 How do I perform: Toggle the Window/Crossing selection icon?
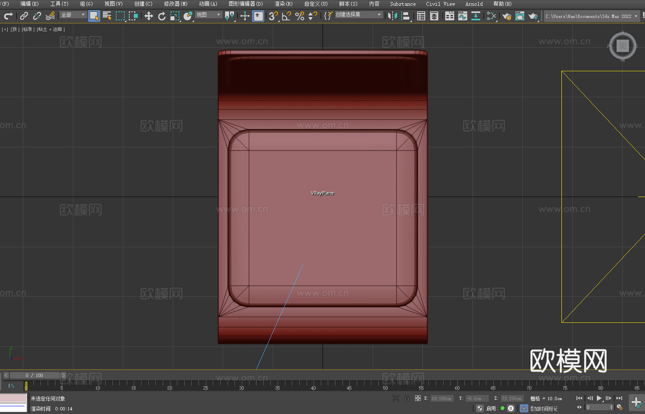[x=133, y=16]
